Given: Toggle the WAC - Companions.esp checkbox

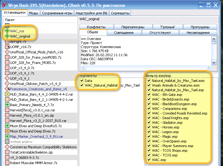Looking at the screenshot, I should [x=149, y=109].
